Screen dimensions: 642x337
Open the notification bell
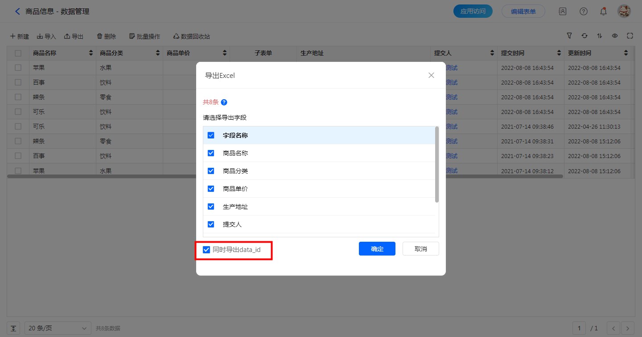pyautogui.click(x=603, y=12)
